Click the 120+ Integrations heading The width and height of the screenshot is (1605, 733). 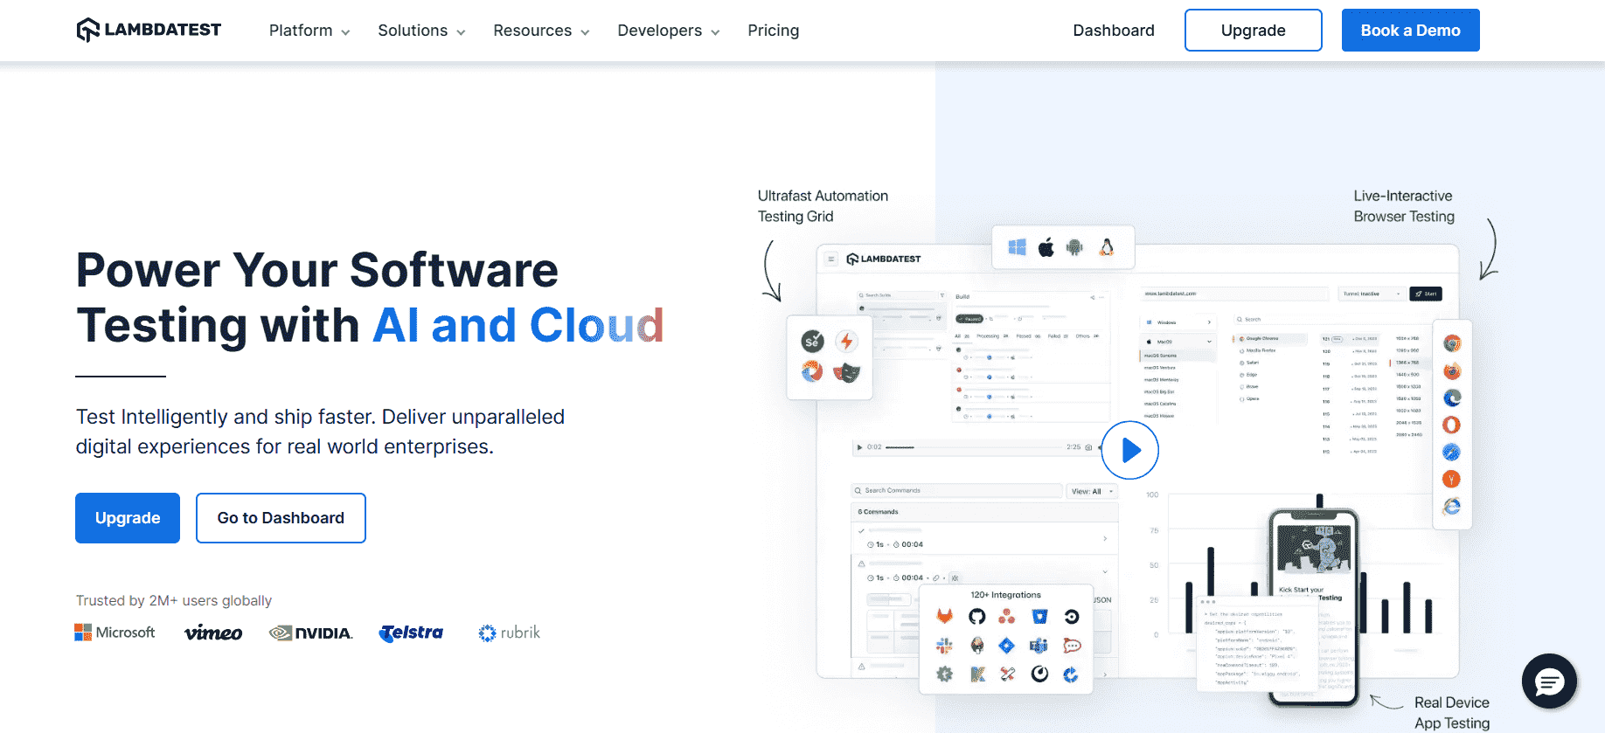coord(1006,595)
